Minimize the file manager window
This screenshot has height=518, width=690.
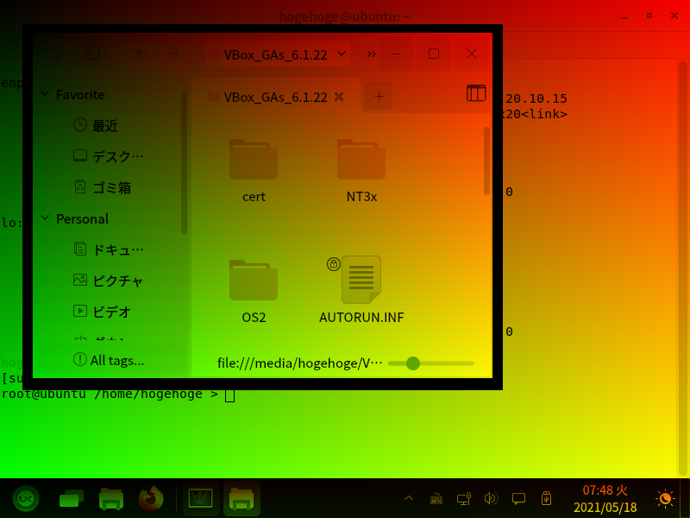point(396,54)
